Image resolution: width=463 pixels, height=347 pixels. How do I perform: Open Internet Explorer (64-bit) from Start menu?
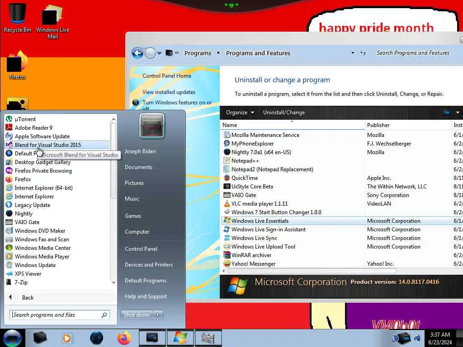[57, 188]
